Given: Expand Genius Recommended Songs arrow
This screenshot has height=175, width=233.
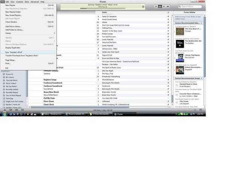Looking at the screenshot, I should click(x=201, y=78).
